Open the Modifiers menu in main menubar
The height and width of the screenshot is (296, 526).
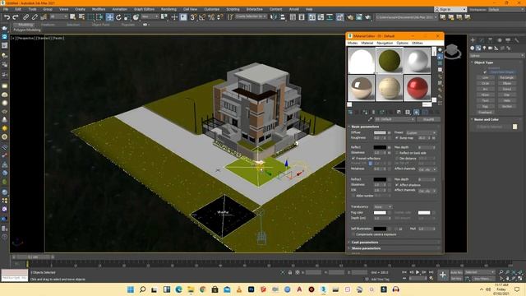(99, 9)
